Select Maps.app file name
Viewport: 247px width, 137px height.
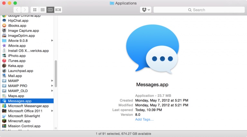coord(16,96)
